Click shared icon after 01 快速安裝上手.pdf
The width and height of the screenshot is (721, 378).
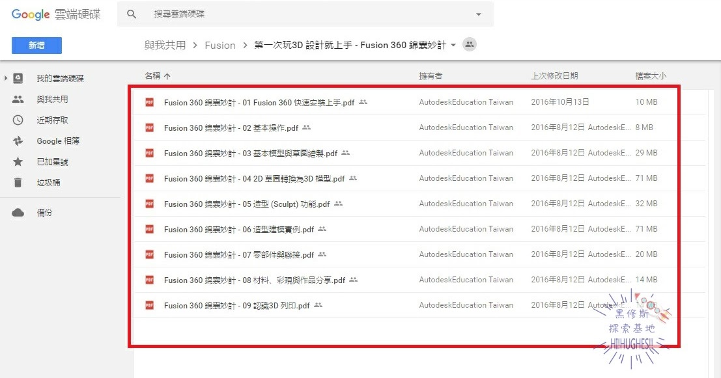coord(363,102)
